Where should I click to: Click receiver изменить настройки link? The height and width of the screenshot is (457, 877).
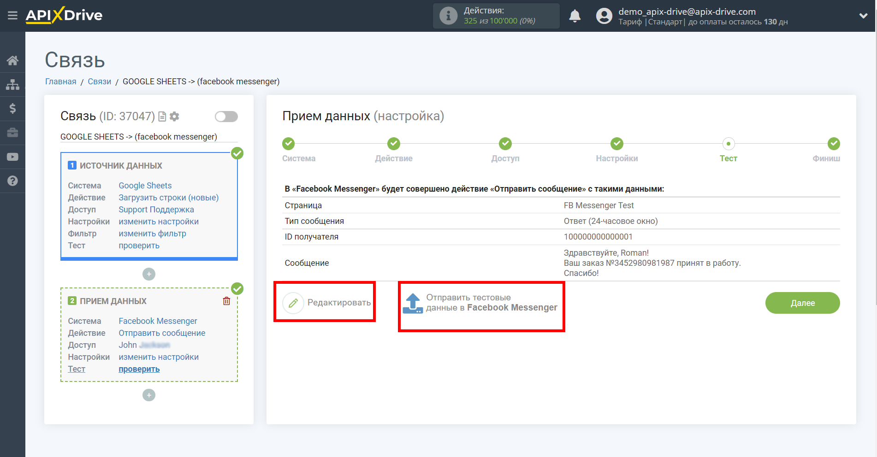tap(159, 357)
